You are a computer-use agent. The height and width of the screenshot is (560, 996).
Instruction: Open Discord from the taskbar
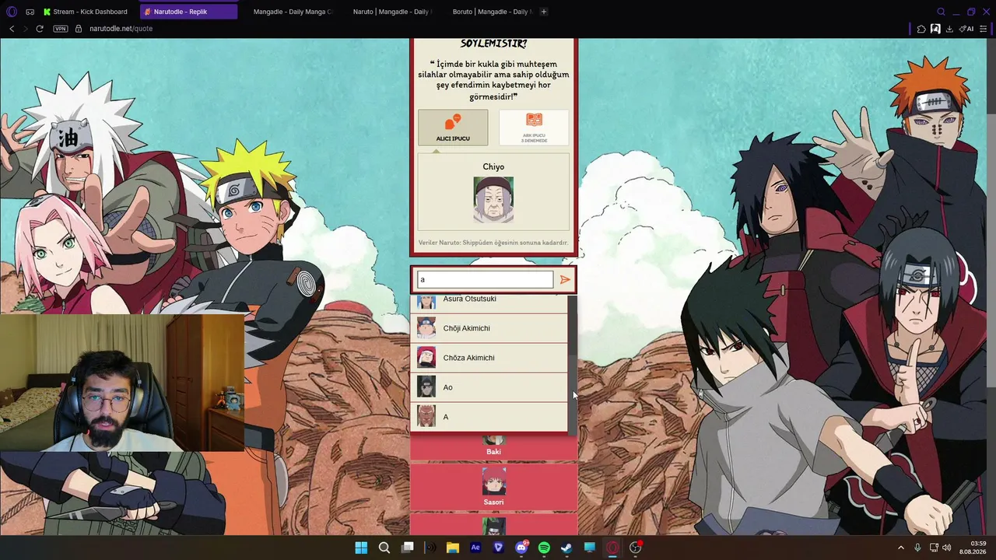(521, 548)
